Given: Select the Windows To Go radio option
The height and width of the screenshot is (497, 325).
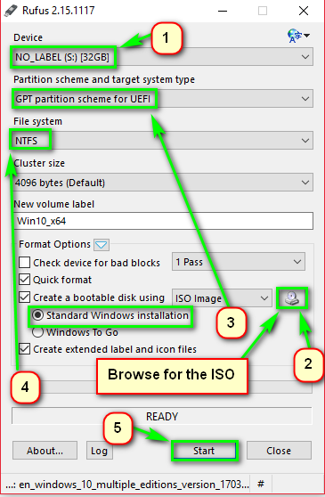Looking at the screenshot, I should click(x=37, y=332).
